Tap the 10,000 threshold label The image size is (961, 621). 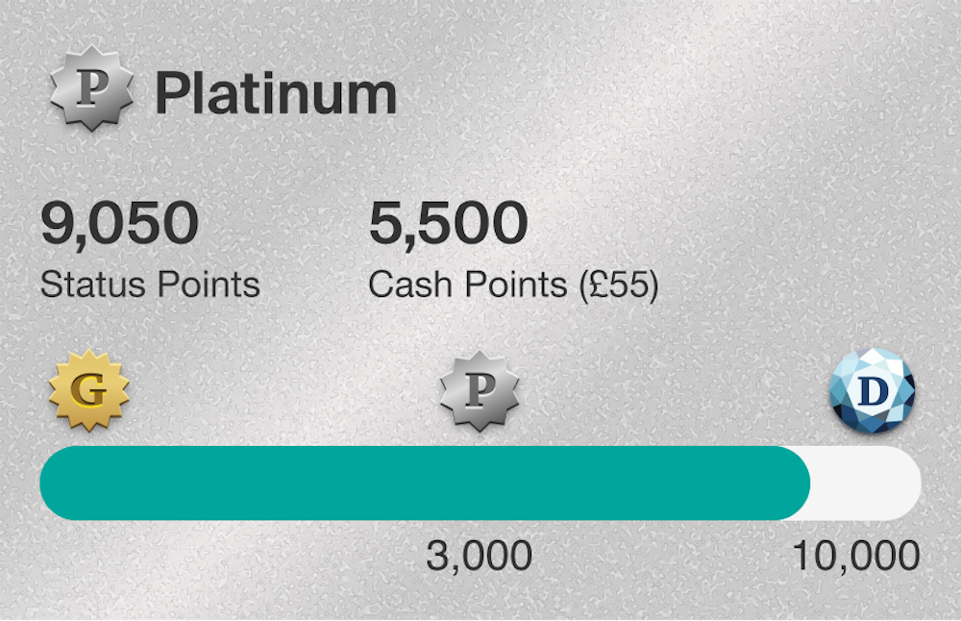click(x=855, y=556)
